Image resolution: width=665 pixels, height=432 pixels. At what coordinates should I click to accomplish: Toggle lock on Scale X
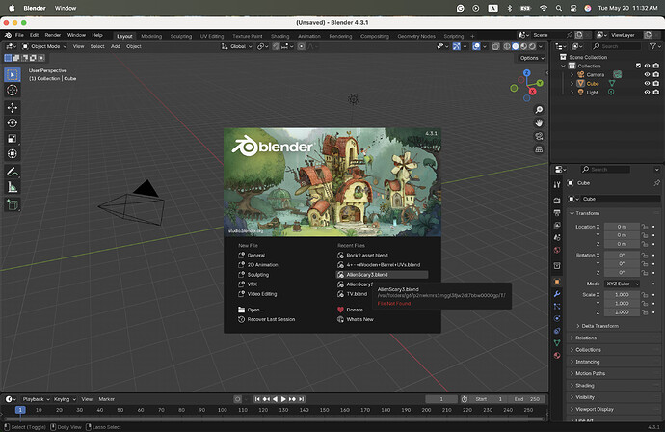click(x=645, y=294)
